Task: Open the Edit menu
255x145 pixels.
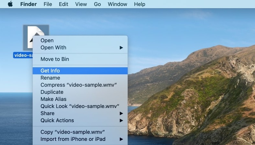Action: point(63,4)
